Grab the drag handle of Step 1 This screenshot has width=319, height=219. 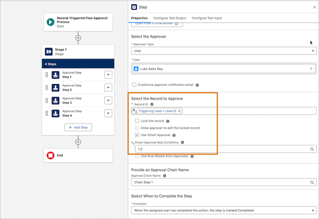click(47, 75)
